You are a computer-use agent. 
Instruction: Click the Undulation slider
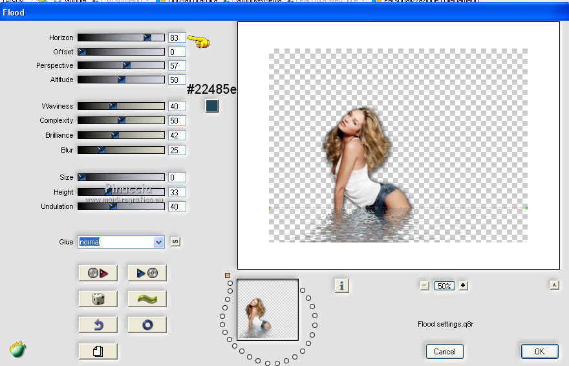tap(121, 206)
